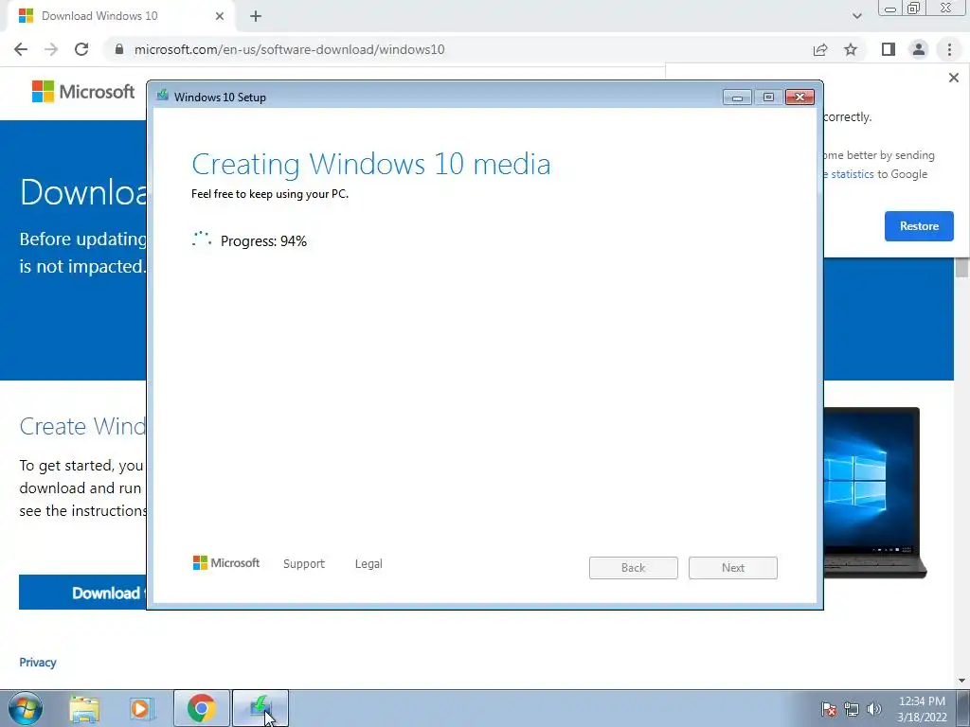The width and height of the screenshot is (970, 727).
Task: Click Windows 10 laptop image
Action: tap(874, 492)
